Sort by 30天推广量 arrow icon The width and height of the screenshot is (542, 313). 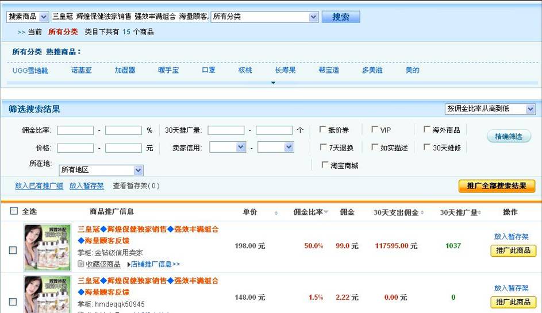coord(479,212)
